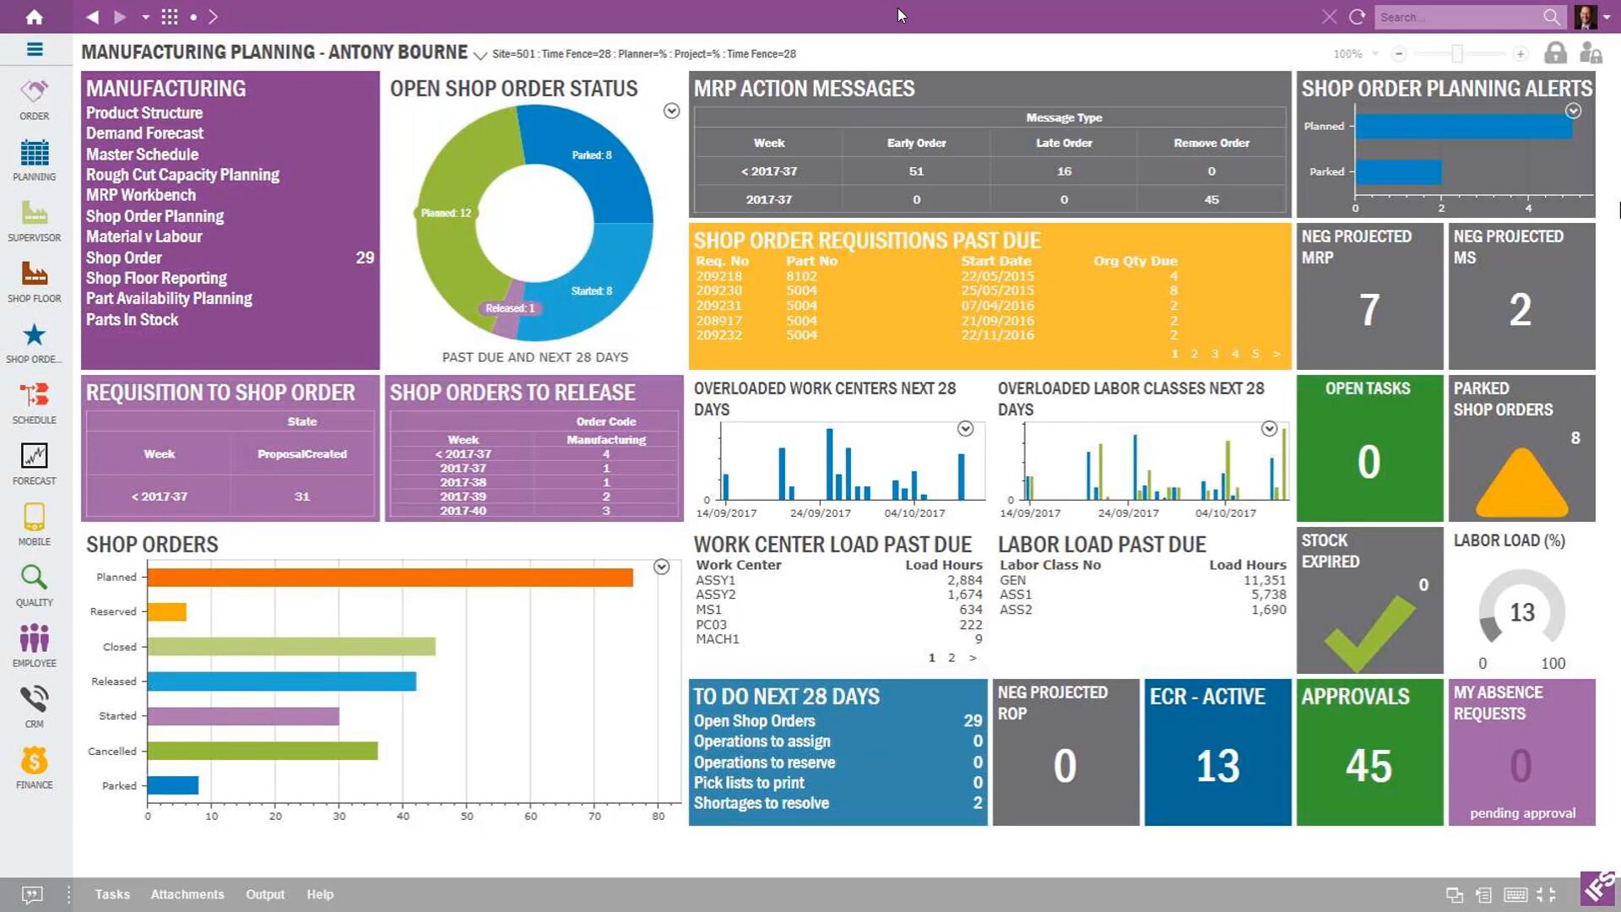1621x912 pixels.
Task: Click the zoom out minus button
Action: pos(1399,54)
